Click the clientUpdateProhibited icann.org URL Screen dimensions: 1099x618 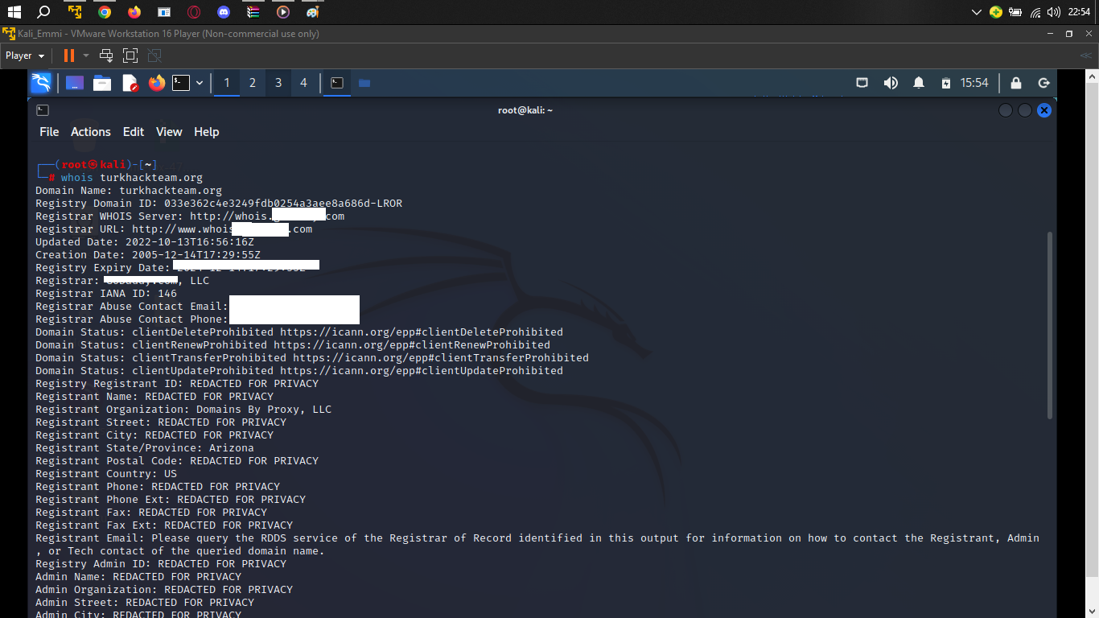pos(422,371)
